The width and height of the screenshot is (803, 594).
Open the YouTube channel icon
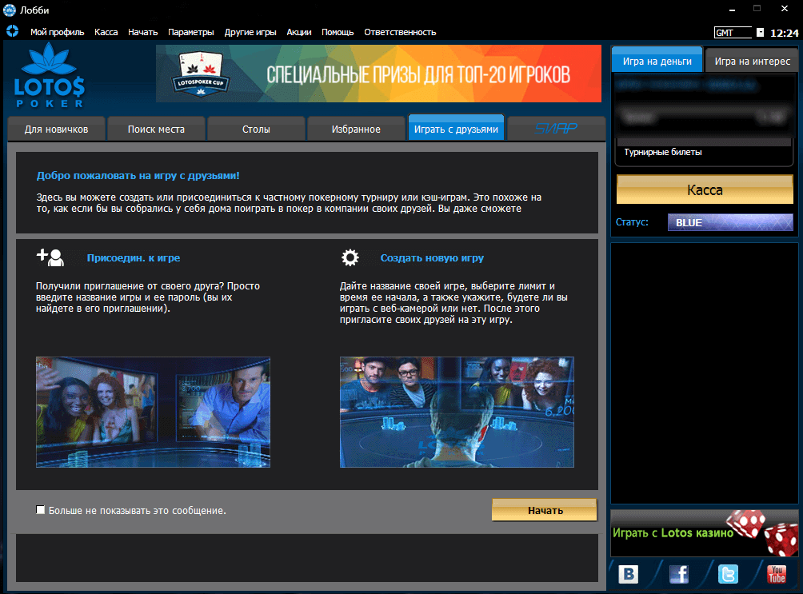click(776, 574)
